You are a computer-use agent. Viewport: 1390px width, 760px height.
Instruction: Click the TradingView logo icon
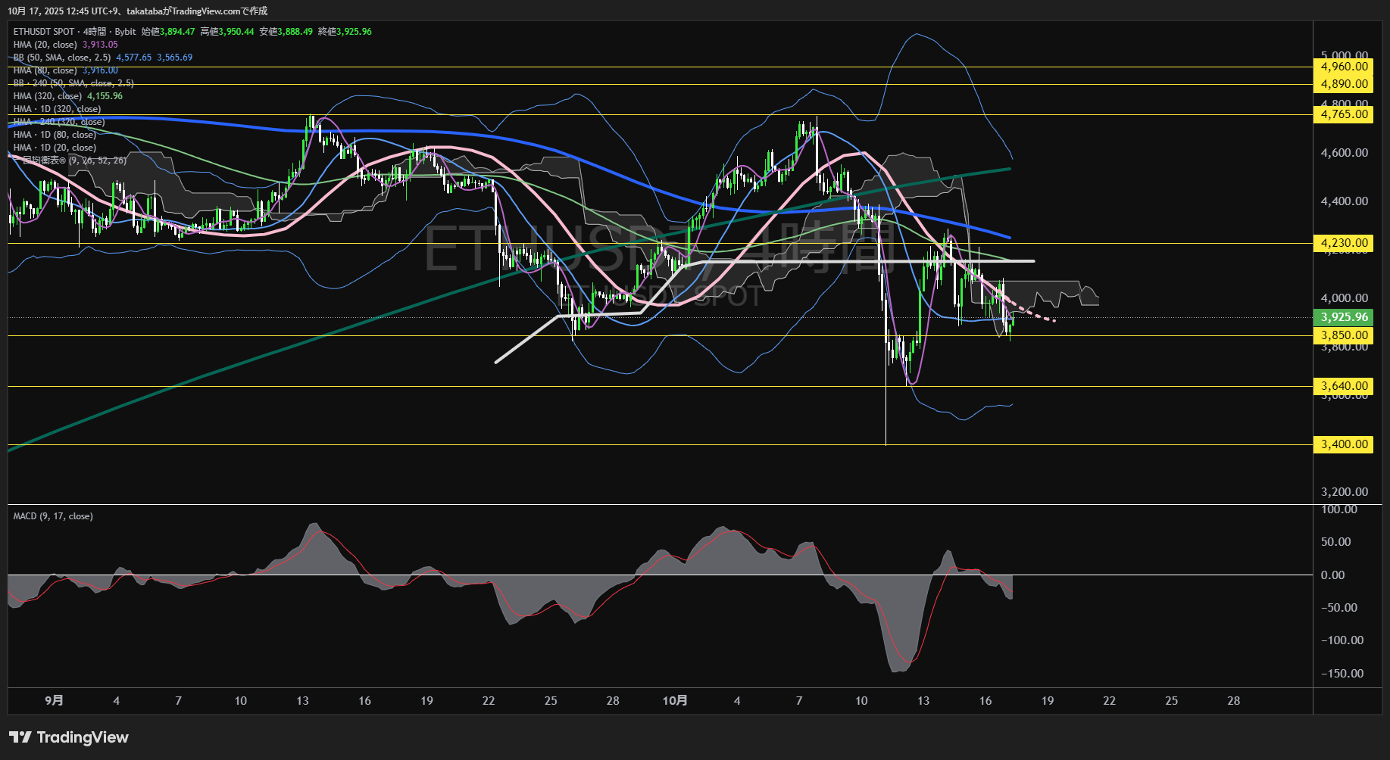20,737
